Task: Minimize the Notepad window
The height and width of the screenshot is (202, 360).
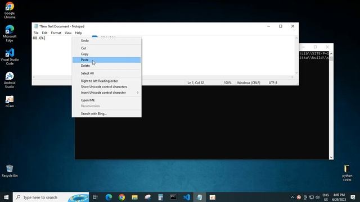Action: coord(269,26)
